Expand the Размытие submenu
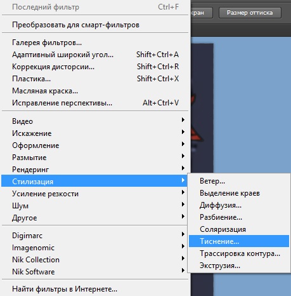Viewport: 291px width, 296px height. pyautogui.click(x=94, y=158)
